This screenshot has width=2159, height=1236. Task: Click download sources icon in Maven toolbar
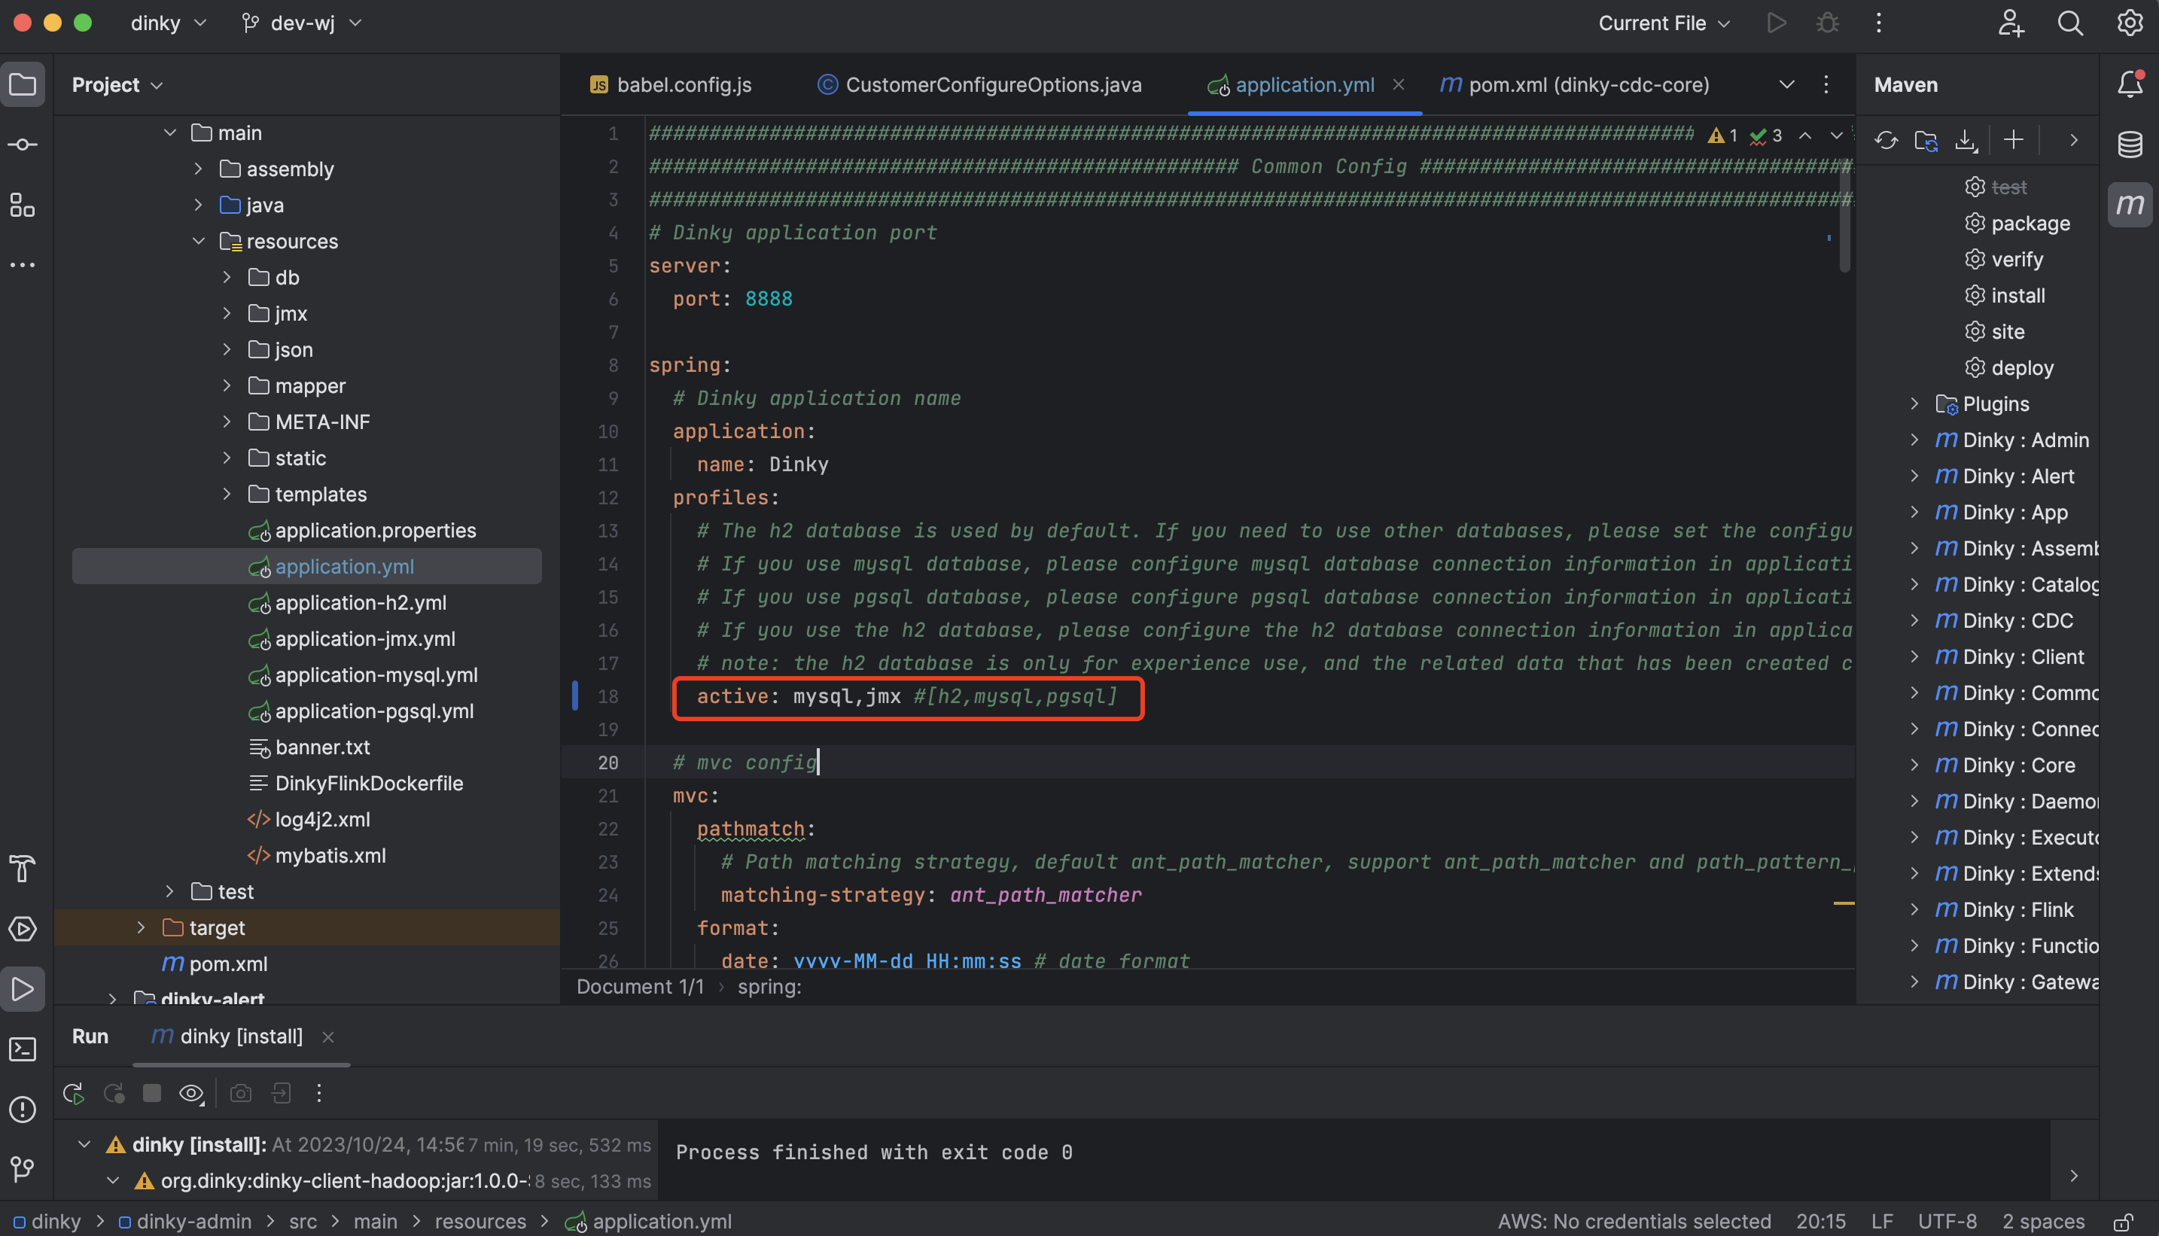click(1966, 140)
